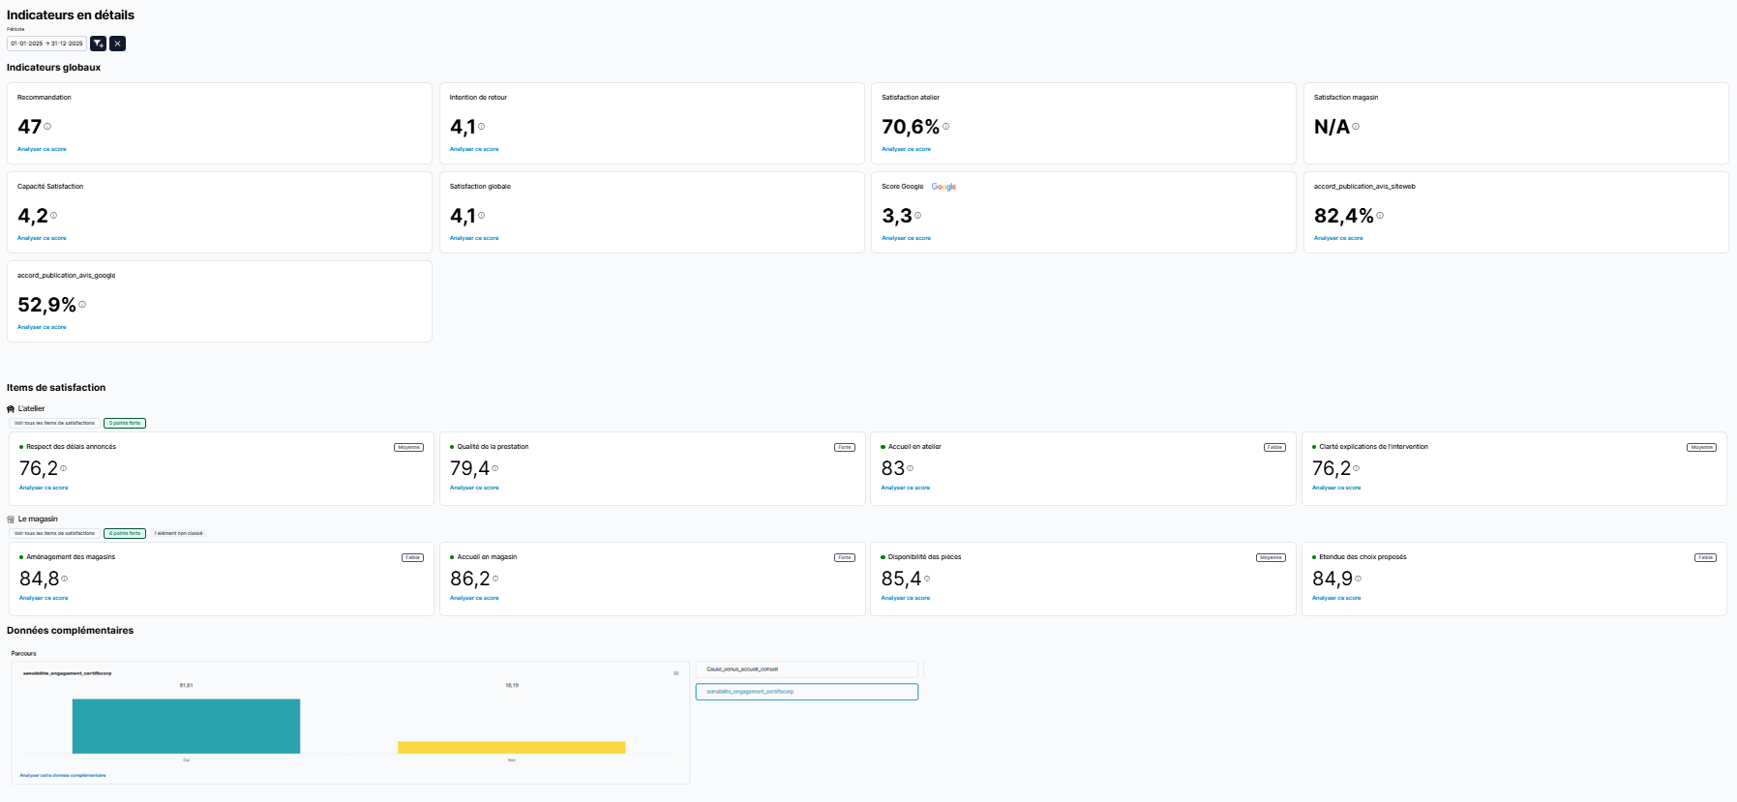
Task: Click the teal 'Oui' bar in chart
Action: pyautogui.click(x=186, y=726)
